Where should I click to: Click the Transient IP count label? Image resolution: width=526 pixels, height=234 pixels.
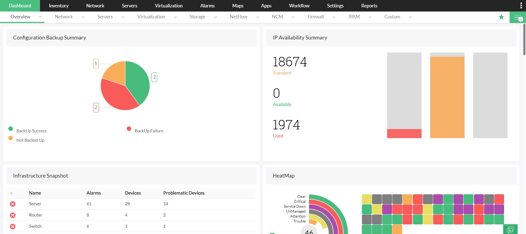[x=282, y=73]
